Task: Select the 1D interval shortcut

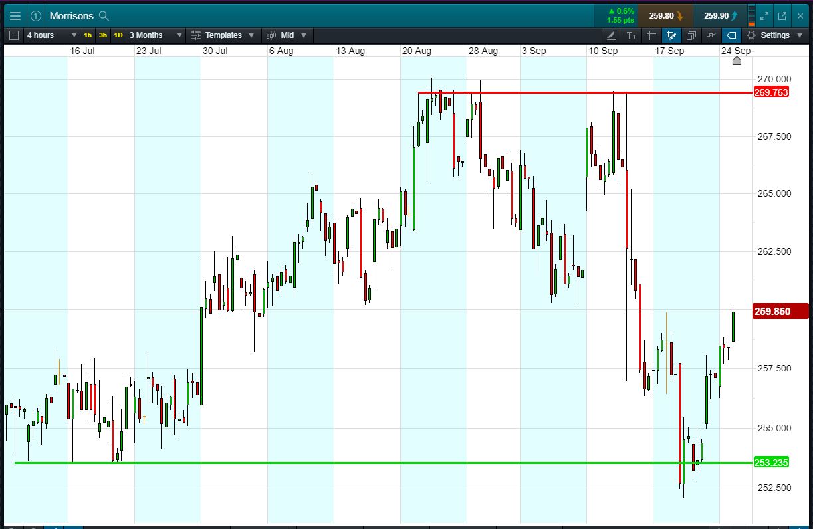Action: 118,35
